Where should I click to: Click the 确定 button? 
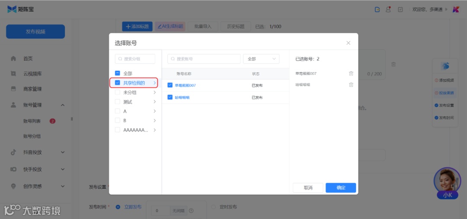341,188
